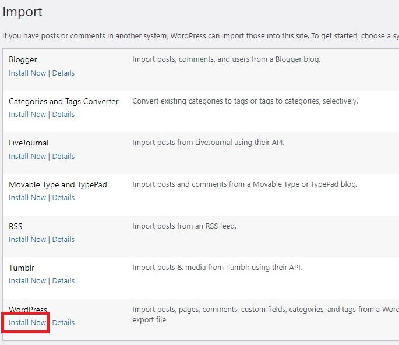The width and height of the screenshot is (399, 345).
Task: Install the Tumblr importer now
Action: pos(27,280)
